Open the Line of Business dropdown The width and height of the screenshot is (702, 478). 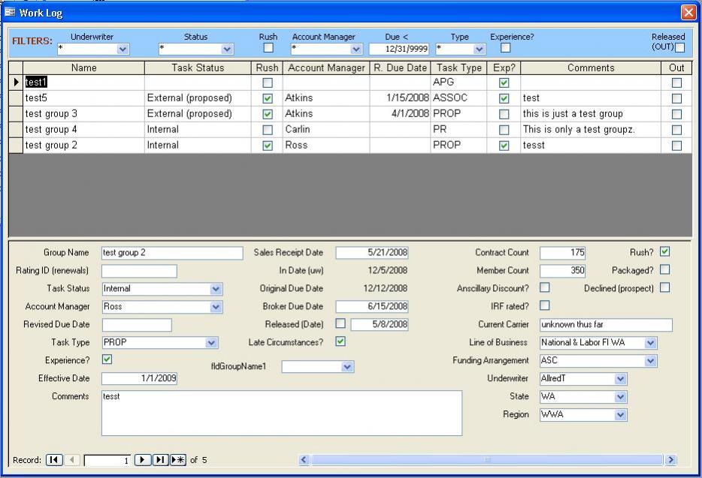[x=650, y=343]
